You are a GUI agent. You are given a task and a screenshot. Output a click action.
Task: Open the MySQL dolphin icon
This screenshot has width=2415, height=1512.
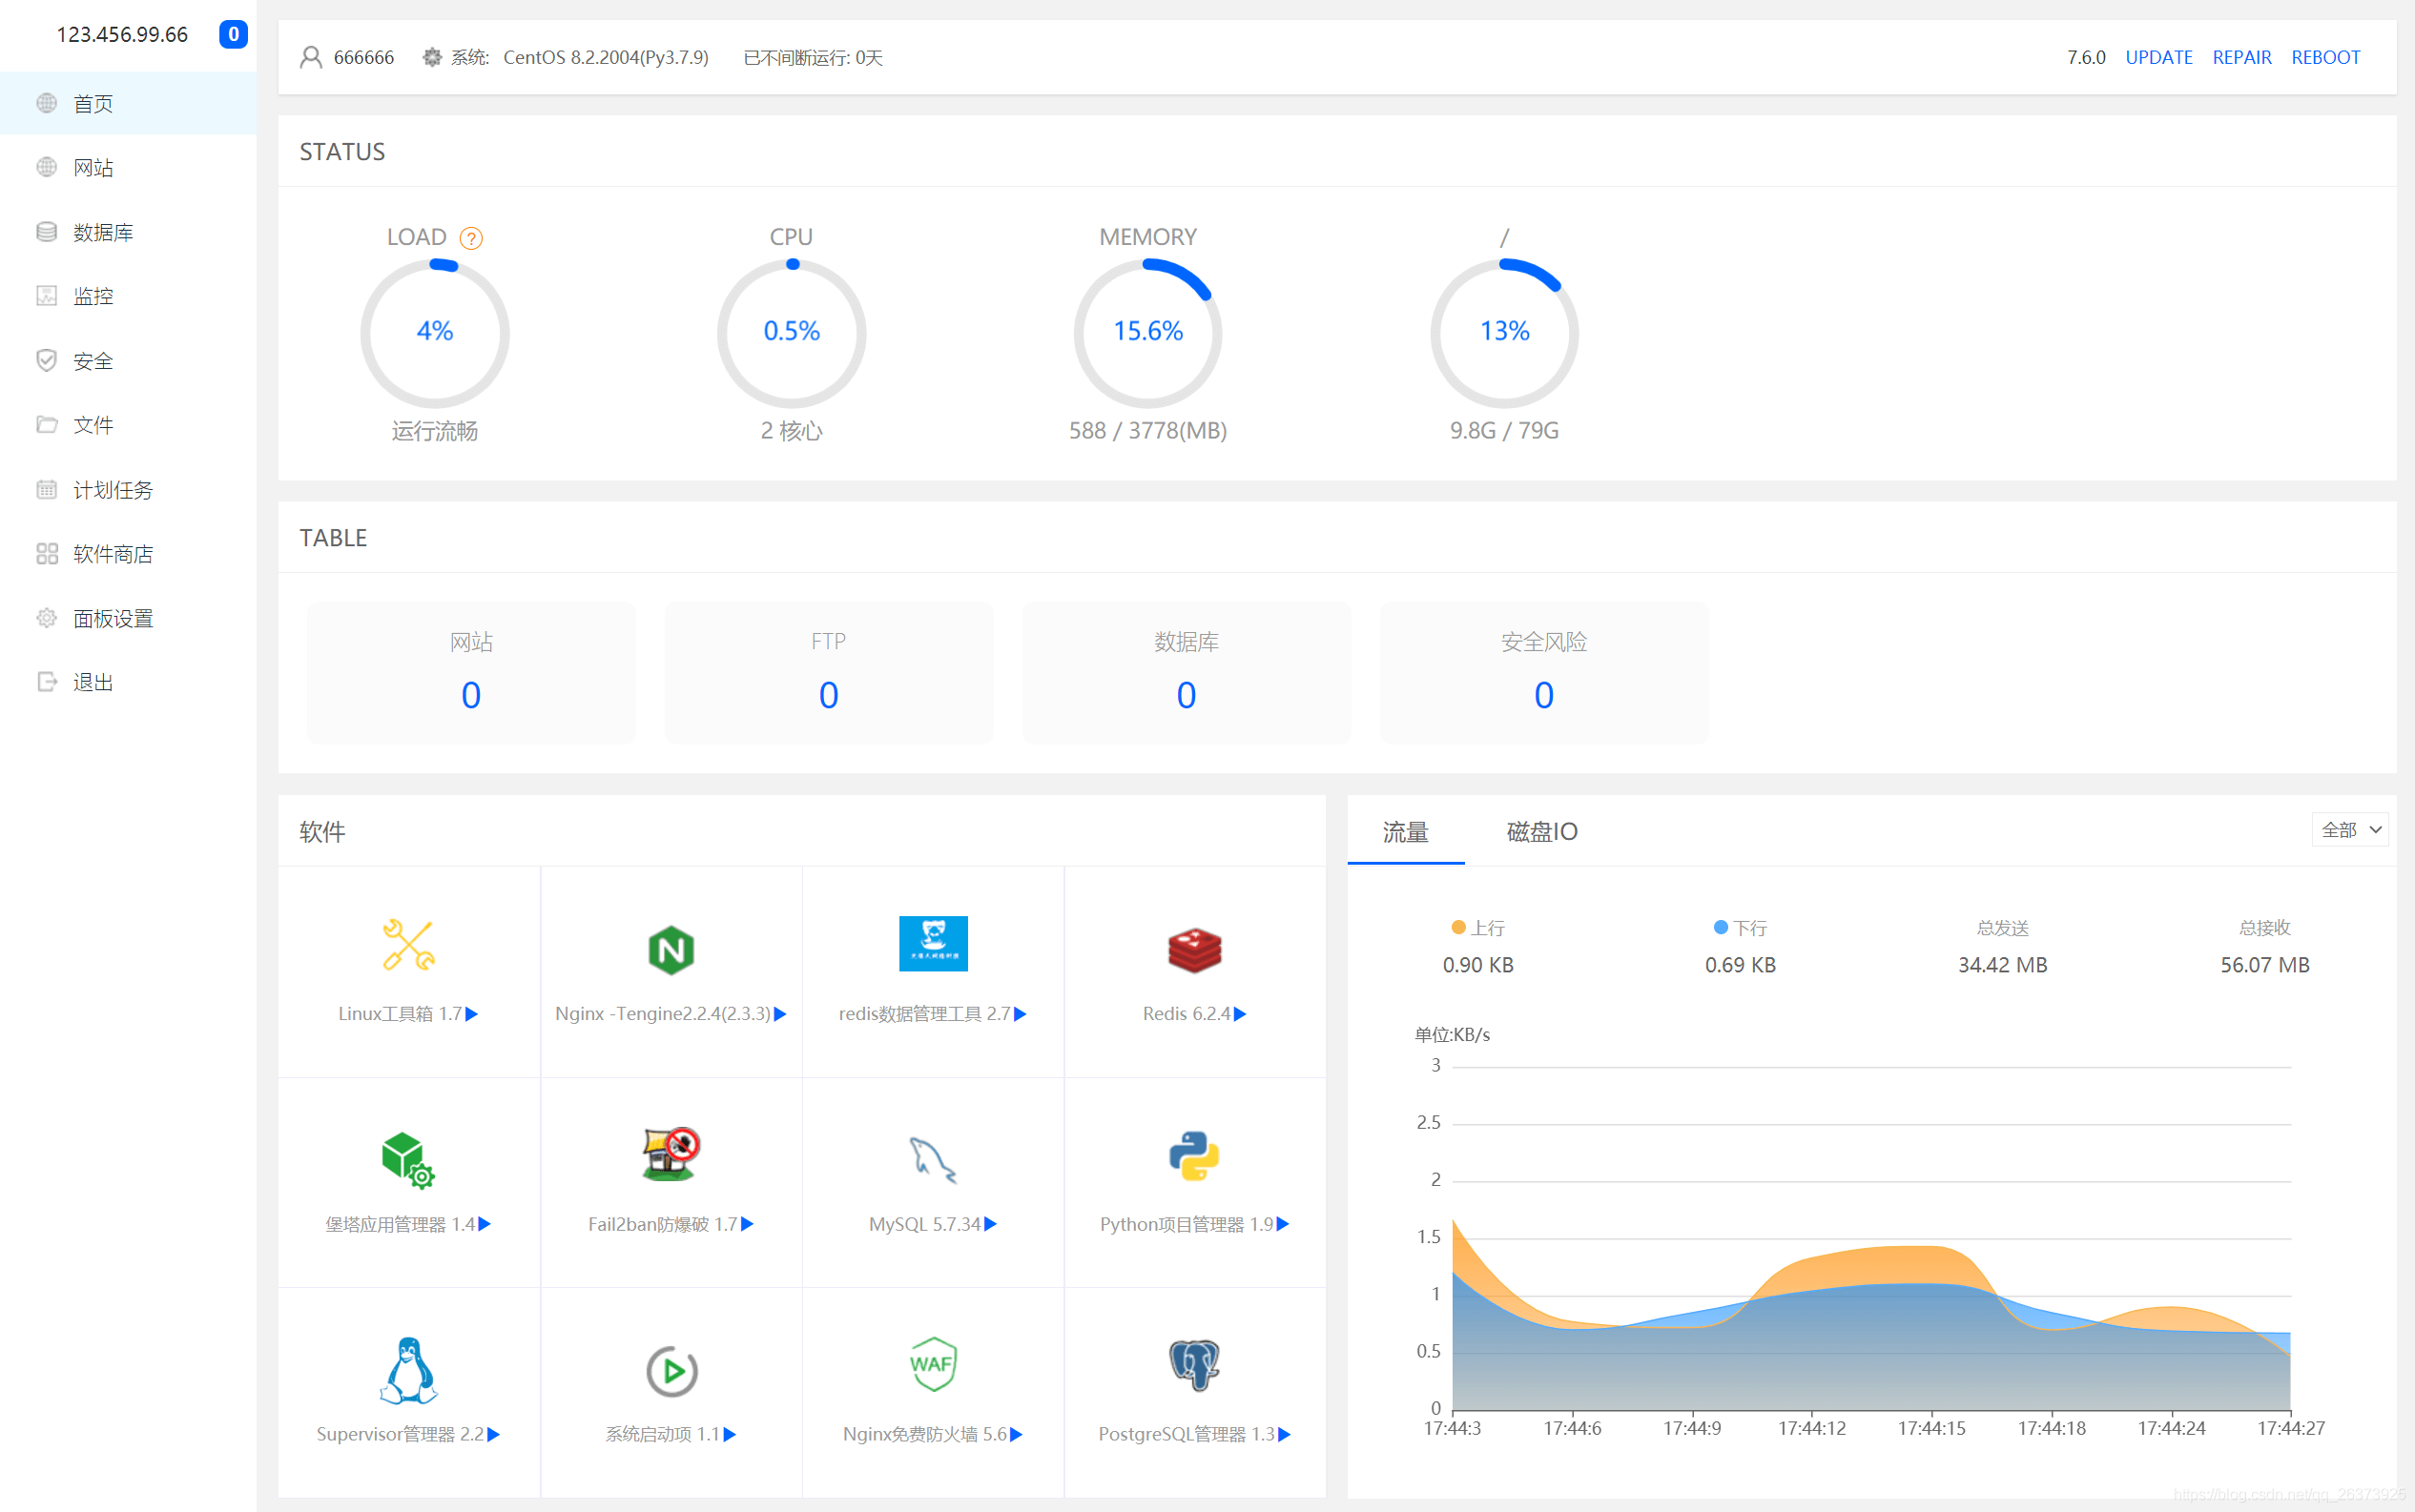pos(933,1160)
